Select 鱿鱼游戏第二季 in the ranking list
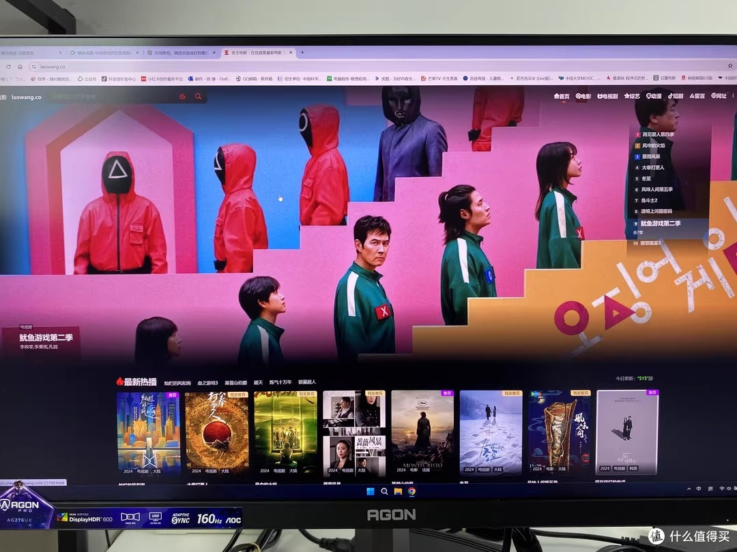The width and height of the screenshot is (737, 552). (661, 224)
